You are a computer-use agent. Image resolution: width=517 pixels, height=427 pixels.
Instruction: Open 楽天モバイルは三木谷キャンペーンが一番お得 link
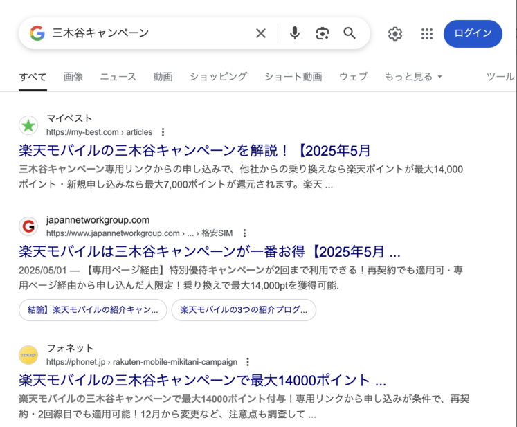coord(210,252)
